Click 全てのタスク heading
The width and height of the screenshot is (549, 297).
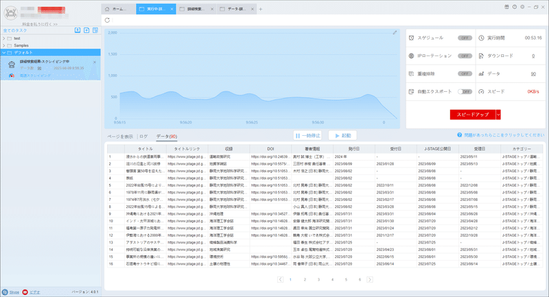[x=15, y=30]
